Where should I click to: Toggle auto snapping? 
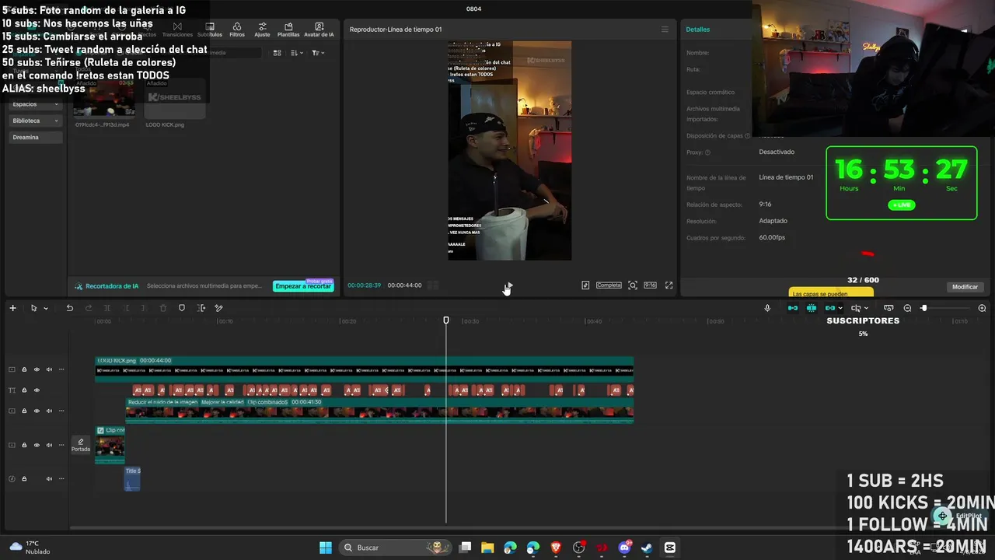pos(812,308)
